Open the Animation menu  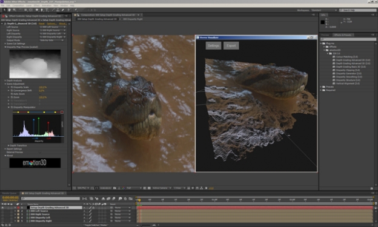[x=47, y=5]
